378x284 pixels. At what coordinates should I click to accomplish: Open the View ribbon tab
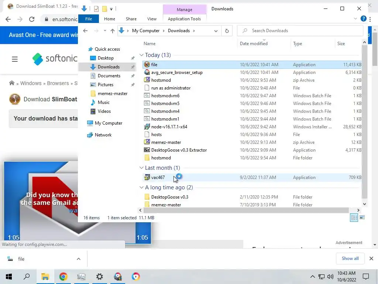point(152,19)
